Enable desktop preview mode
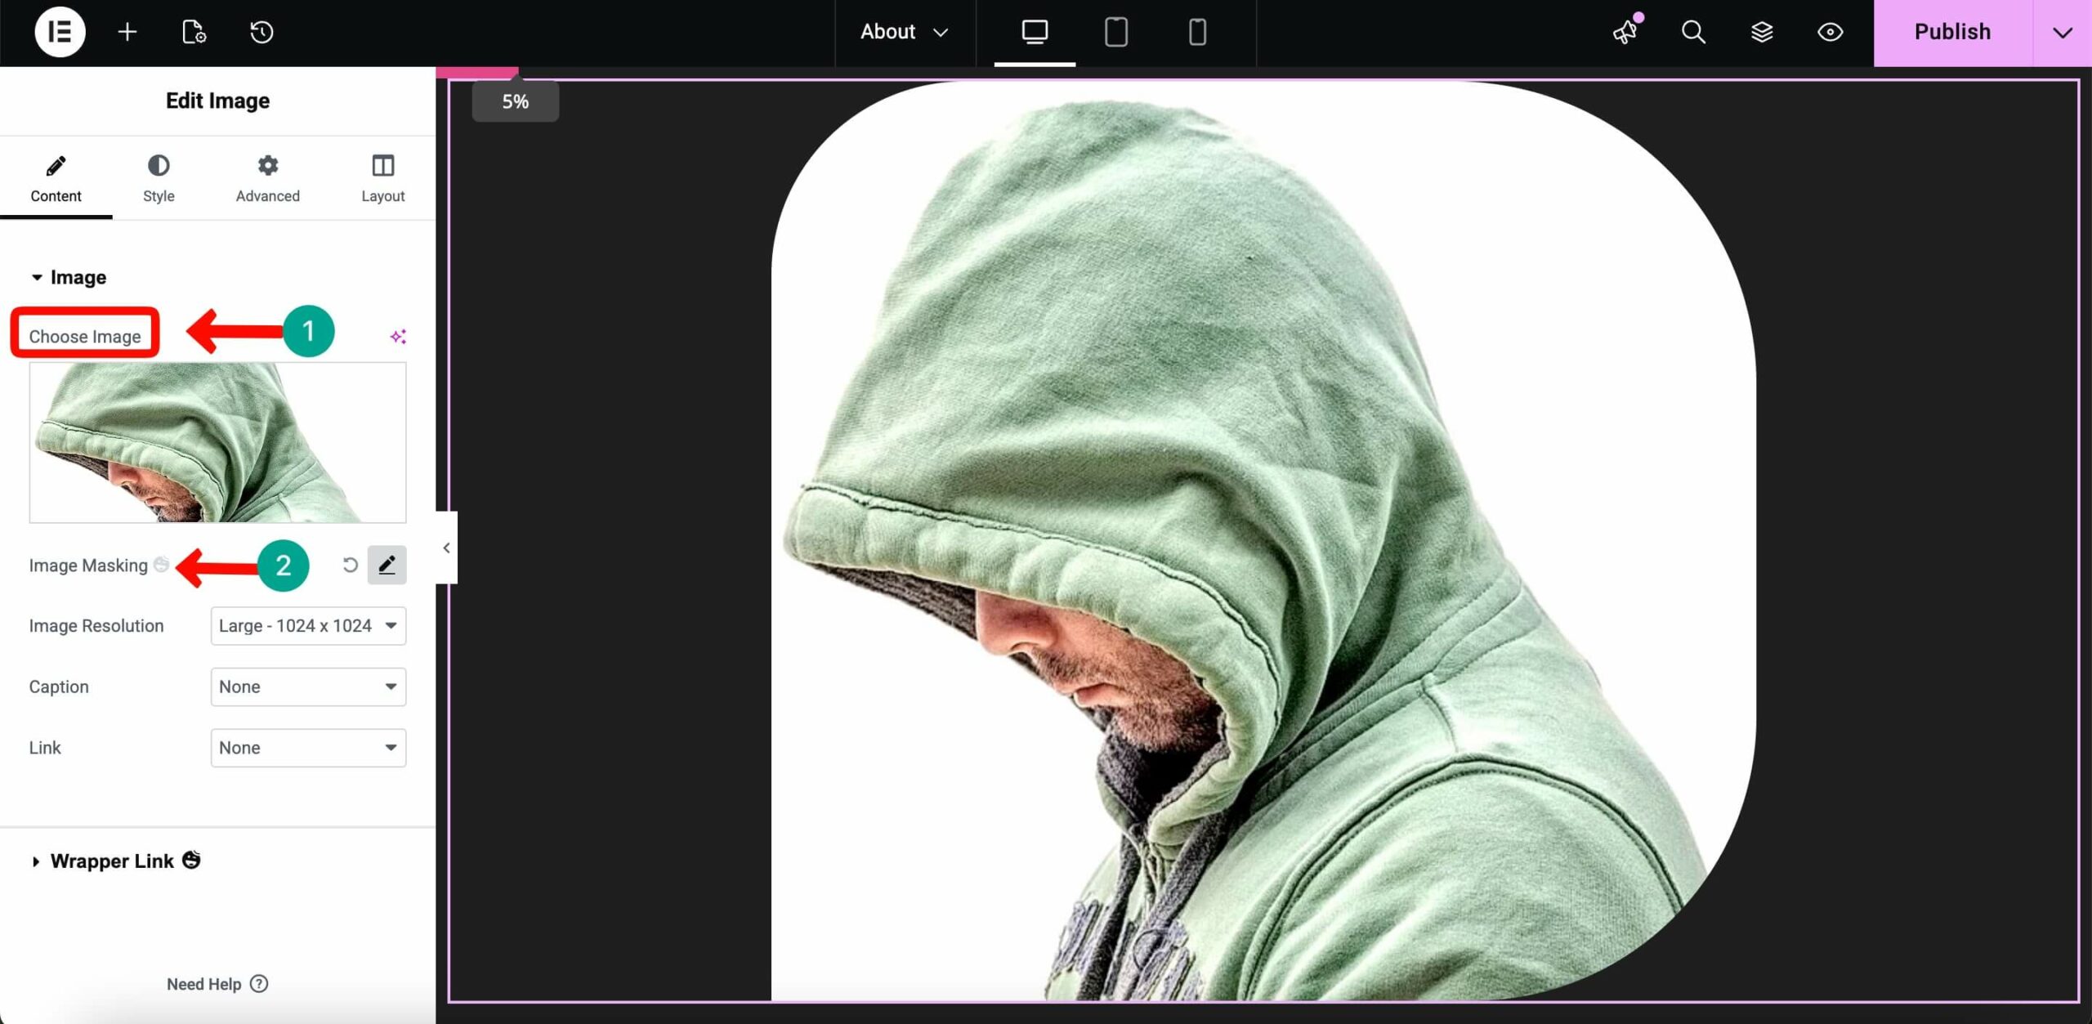 click(x=1033, y=33)
